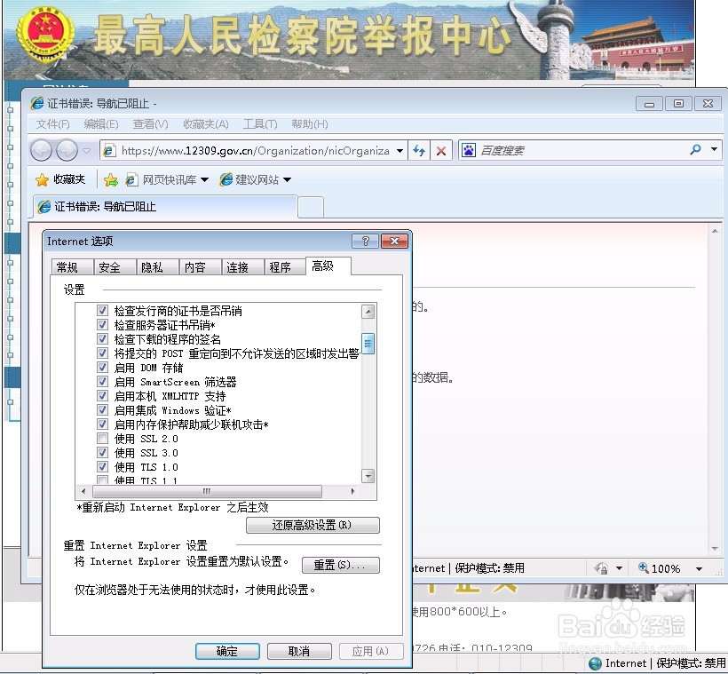Click the zoom magnifier icon in status bar
Screen dimensions: 728x674
pyautogui.click(x=644, y=567)
